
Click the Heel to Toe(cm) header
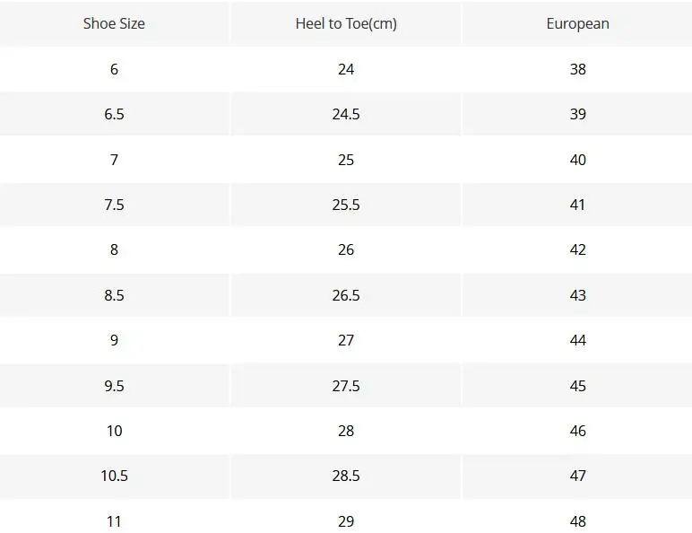(346, 23)
